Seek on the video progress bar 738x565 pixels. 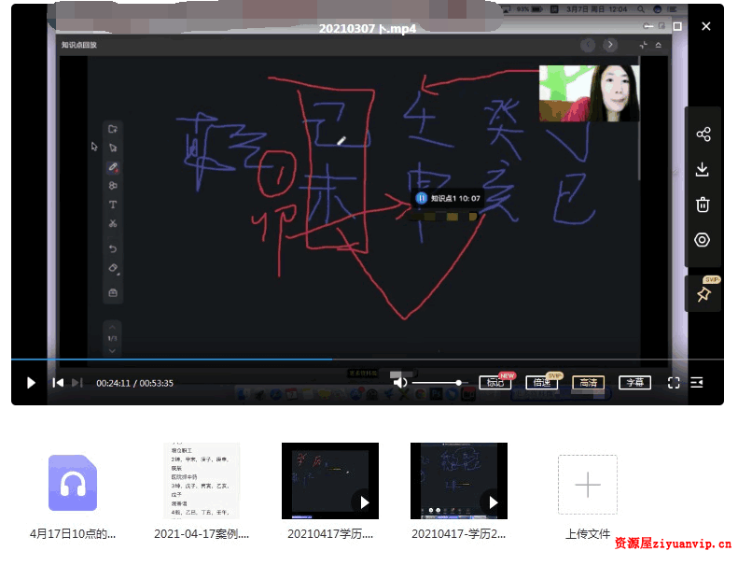click(x=367, y=360)
